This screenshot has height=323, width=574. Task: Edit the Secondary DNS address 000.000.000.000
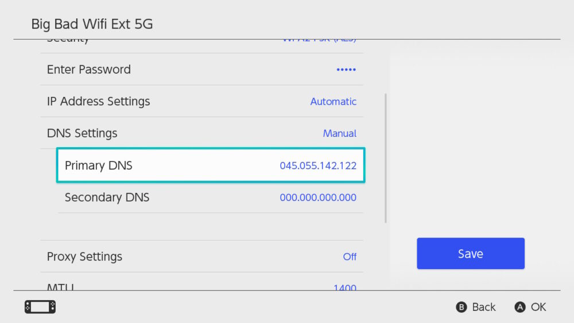pos(318,198)
